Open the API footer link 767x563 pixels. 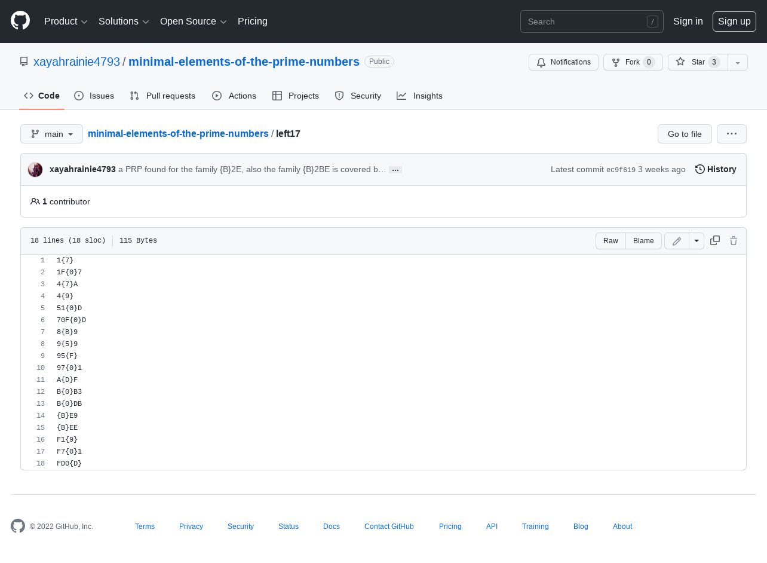[492, 527]
